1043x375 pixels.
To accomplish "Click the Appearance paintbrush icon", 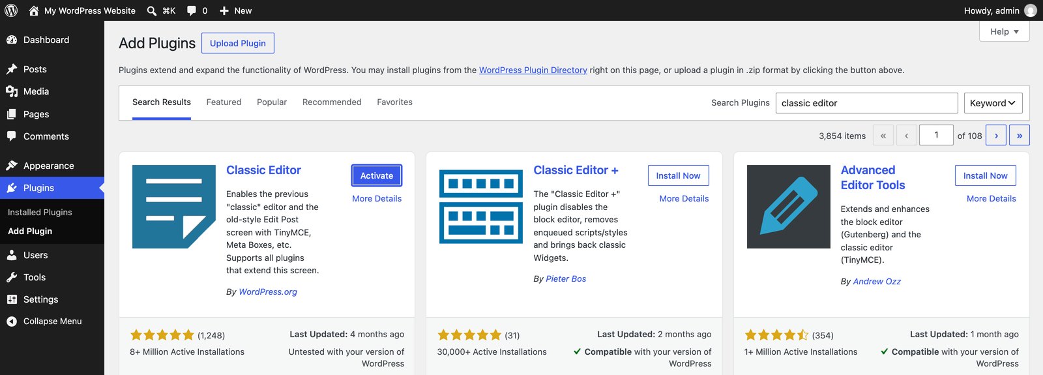I will click(x=12, y=166).
